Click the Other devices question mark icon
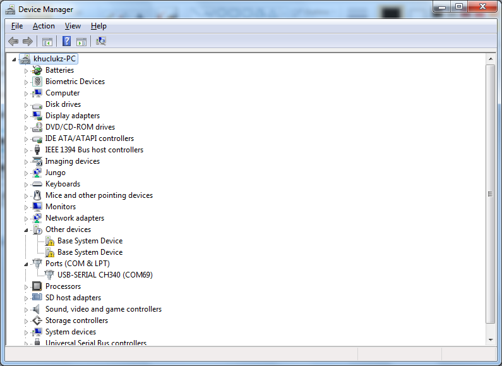This screenshot has width=502, height=366. pos(37,229)
